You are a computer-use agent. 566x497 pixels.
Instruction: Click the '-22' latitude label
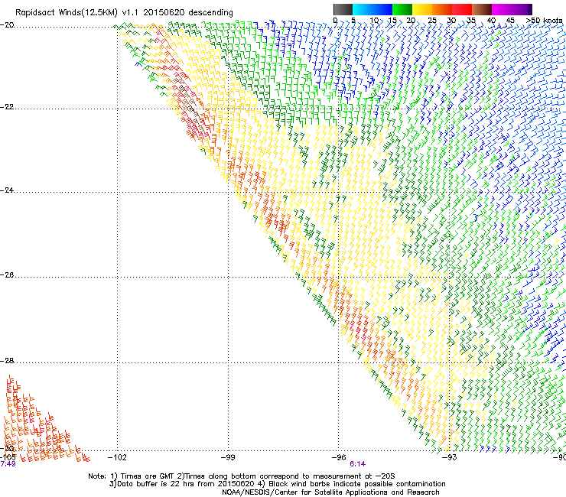pos(7,107)
